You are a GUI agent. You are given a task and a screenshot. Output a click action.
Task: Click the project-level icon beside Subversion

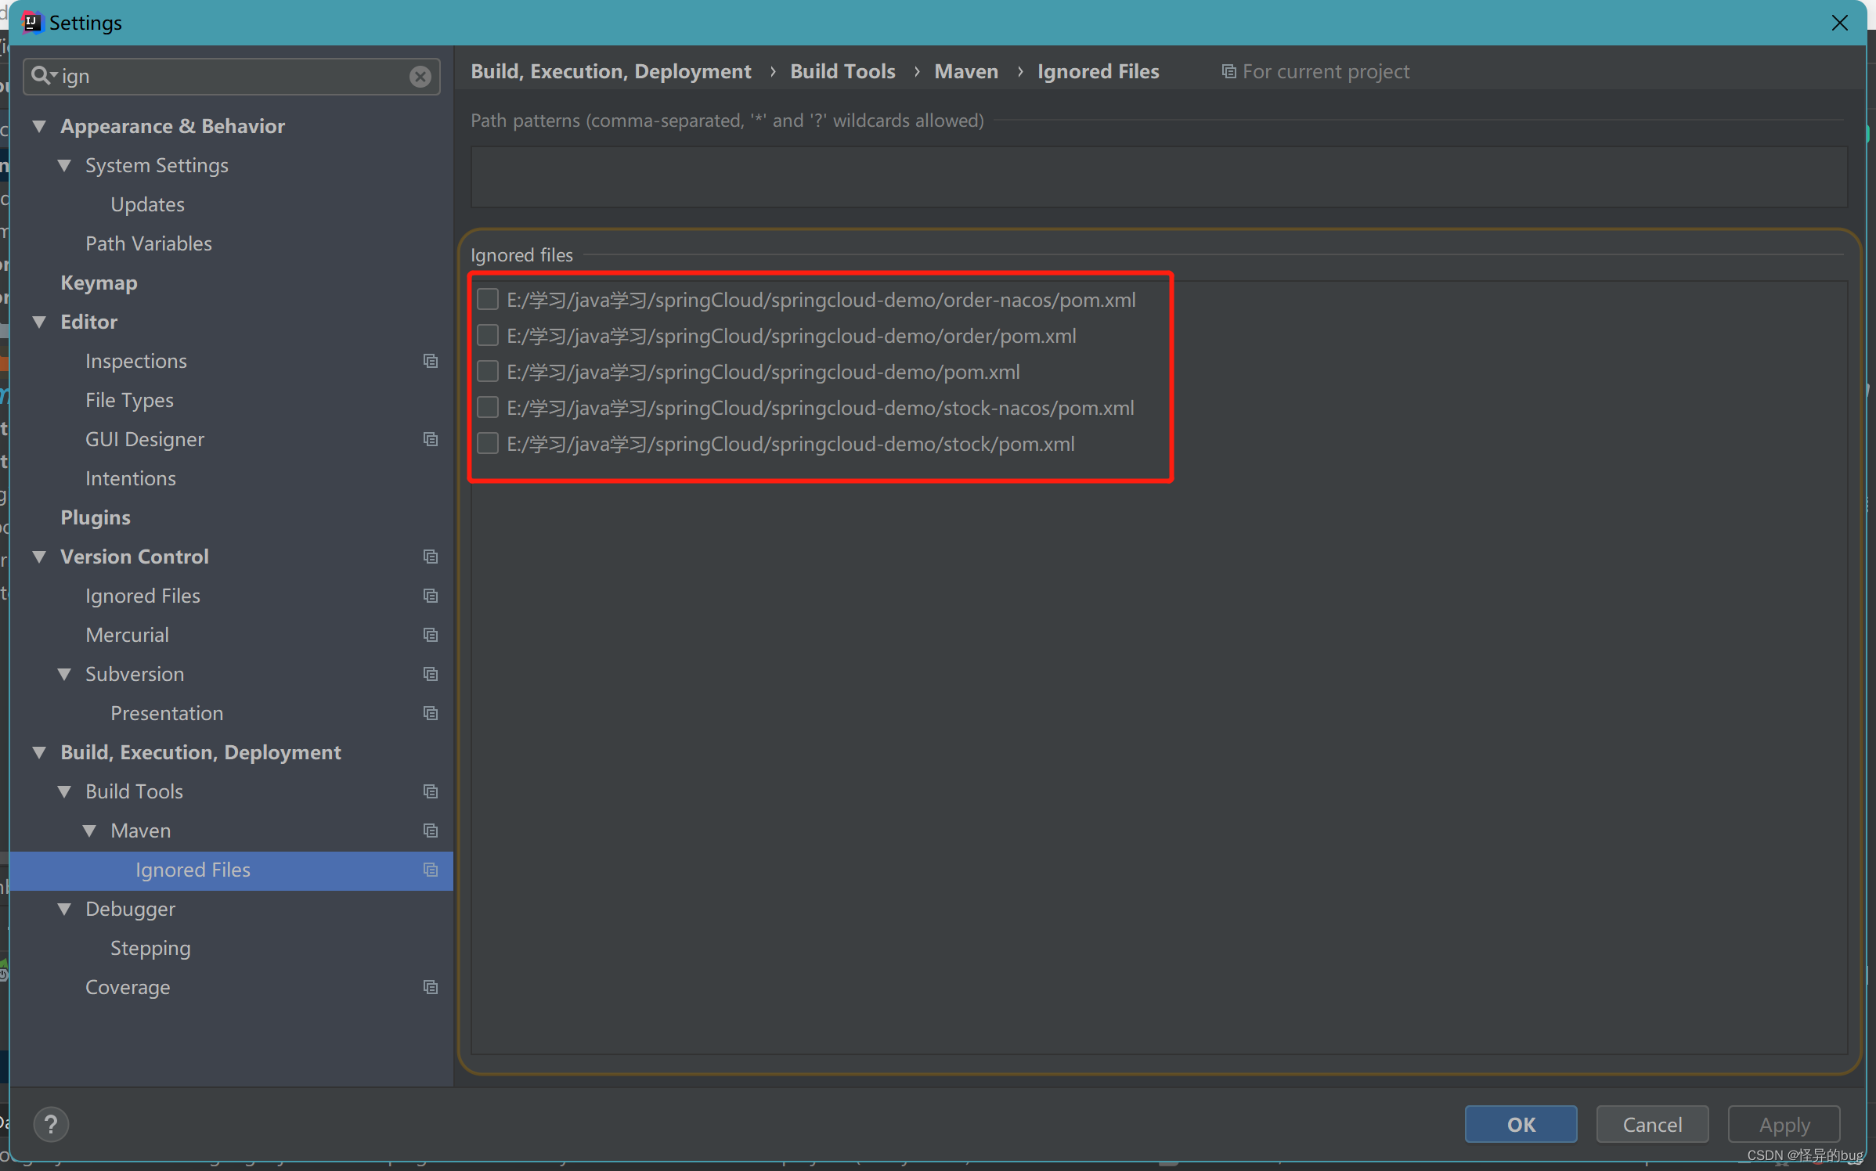(430, 674)
